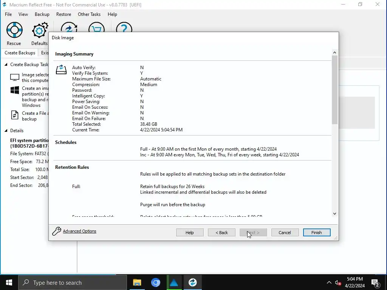The image size is (387, 290).
Task: Open the Defaults gear icon
Action: (x=40, y=30)
